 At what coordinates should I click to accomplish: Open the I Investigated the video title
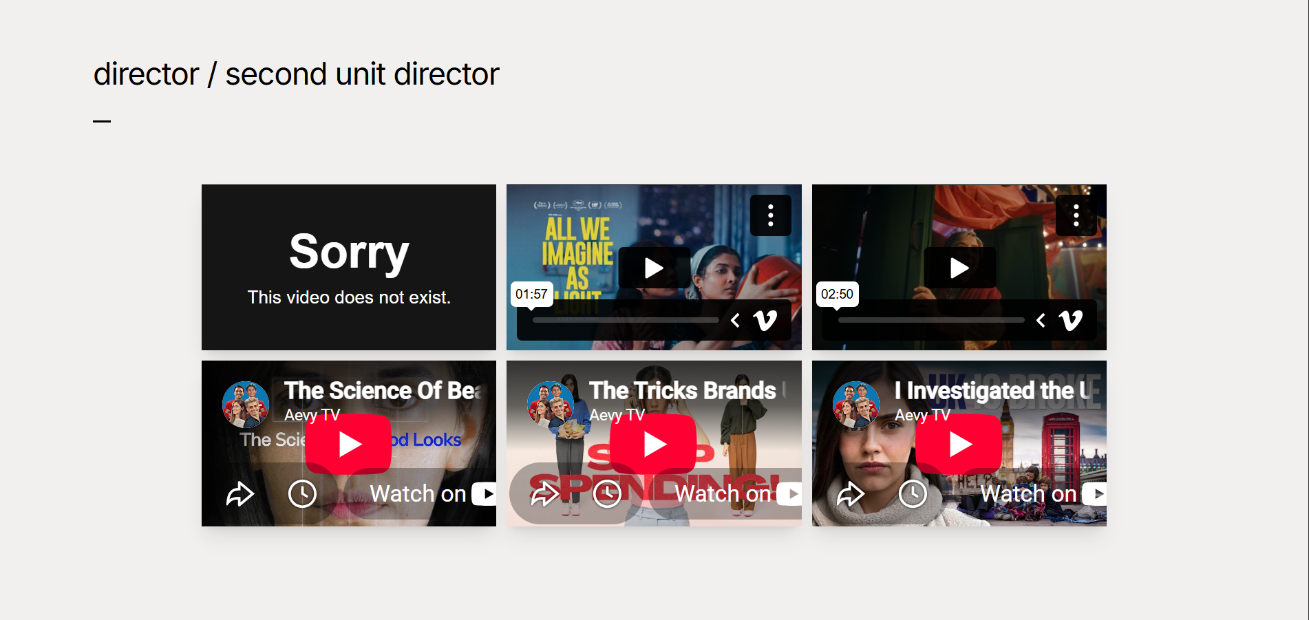(993, 390)
